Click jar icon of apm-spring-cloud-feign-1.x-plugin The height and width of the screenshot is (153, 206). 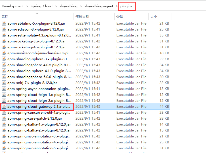(4, 94)
